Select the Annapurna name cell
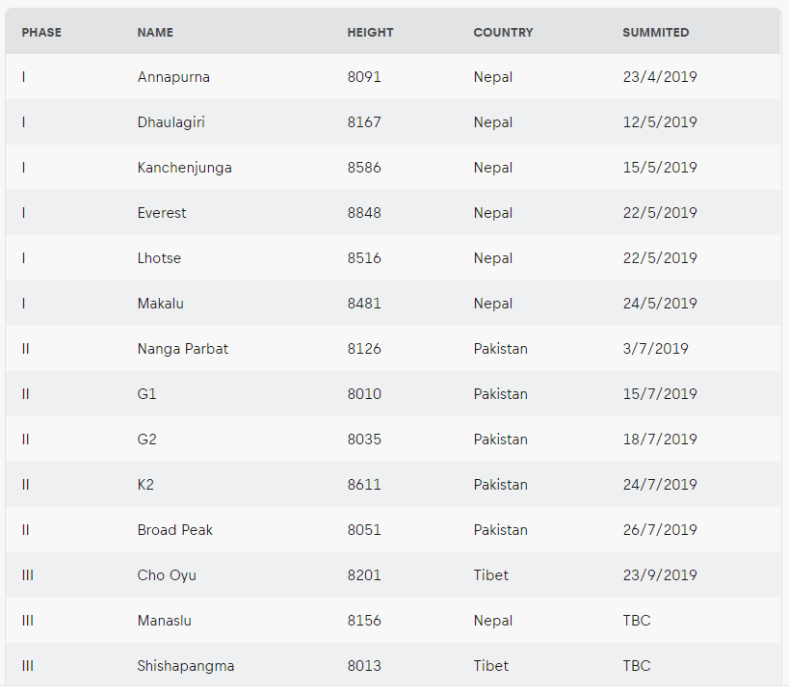 [x=173, y=77]
